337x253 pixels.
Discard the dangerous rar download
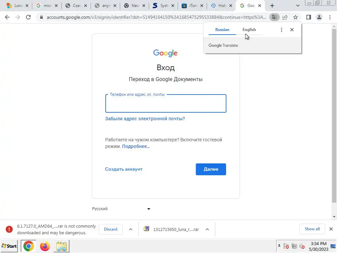tap(111, 229)
